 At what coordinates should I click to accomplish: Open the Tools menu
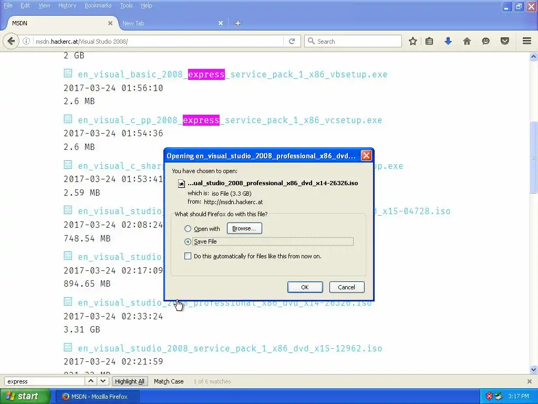126,5
